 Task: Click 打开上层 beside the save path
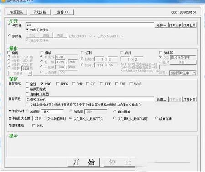(190, 100)
